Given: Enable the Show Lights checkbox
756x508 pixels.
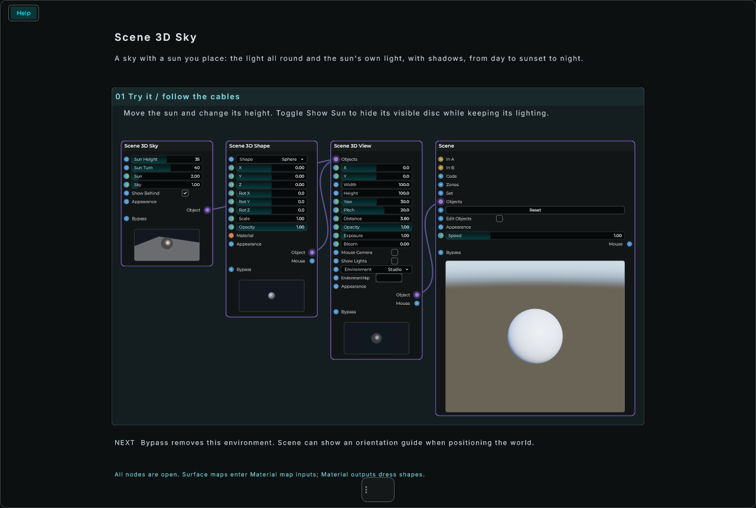Looking at the screenshot, I should pos(395,261).
